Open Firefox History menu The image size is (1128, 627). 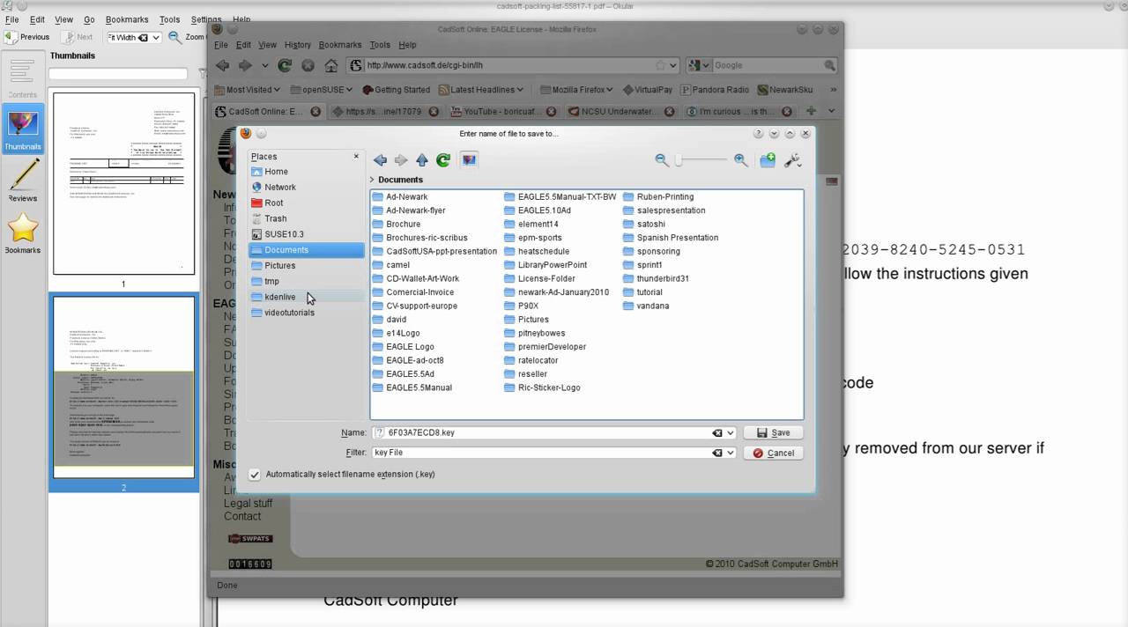coord(297,45)
